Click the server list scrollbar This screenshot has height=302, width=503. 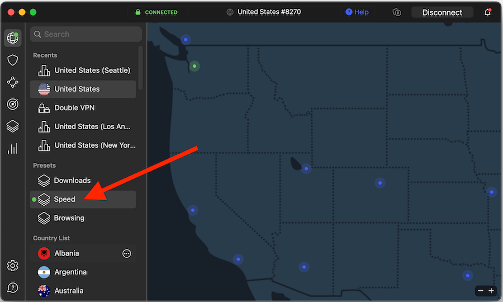pos(140,68)
